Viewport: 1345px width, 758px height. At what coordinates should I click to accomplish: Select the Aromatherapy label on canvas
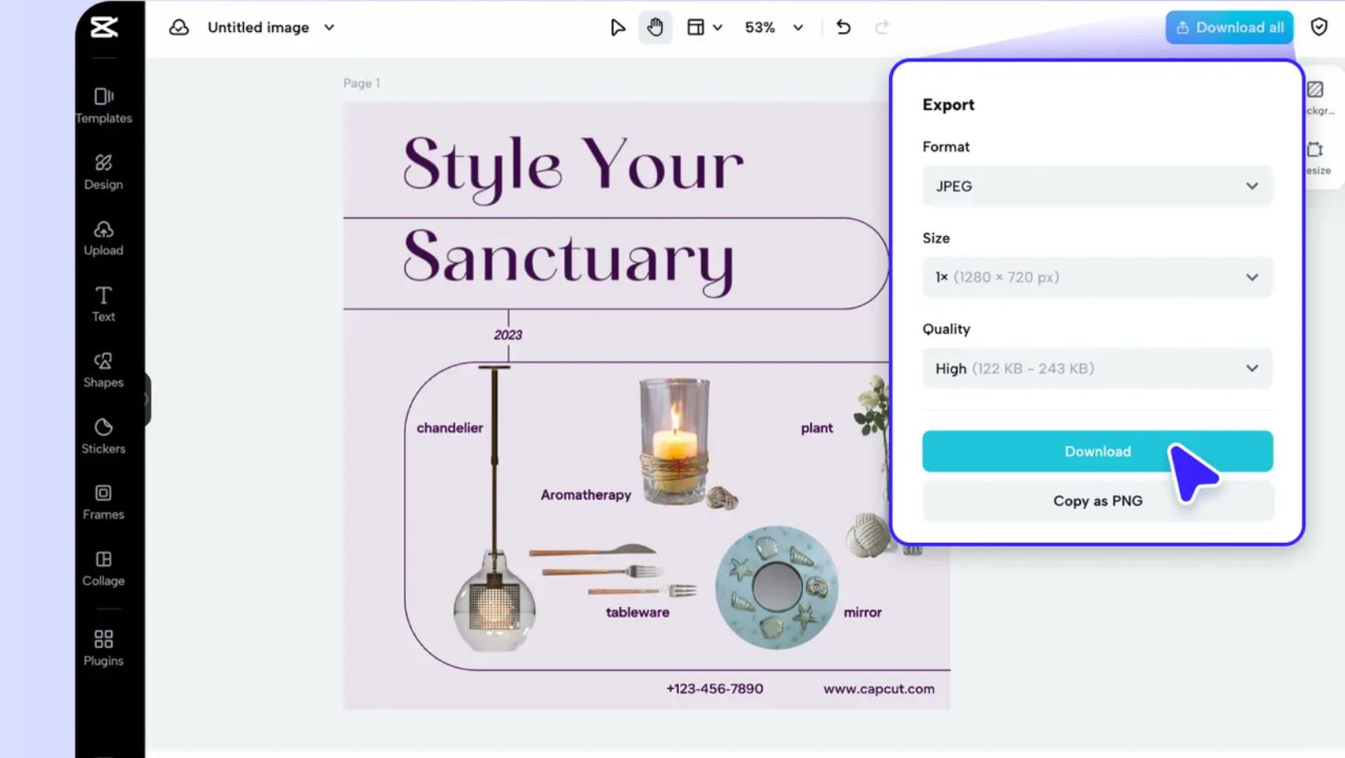[x=586, y=495]
